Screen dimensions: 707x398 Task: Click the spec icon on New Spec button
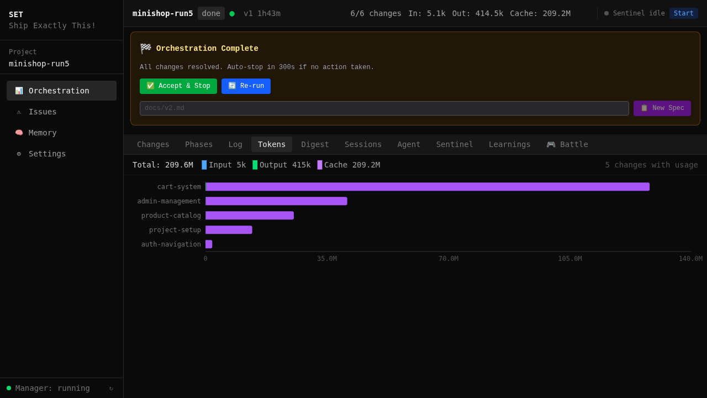click(x=643, y=108)
